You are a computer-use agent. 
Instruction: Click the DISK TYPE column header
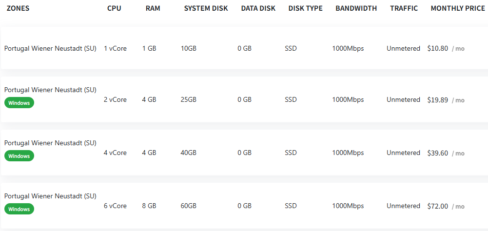click(306, 8)
